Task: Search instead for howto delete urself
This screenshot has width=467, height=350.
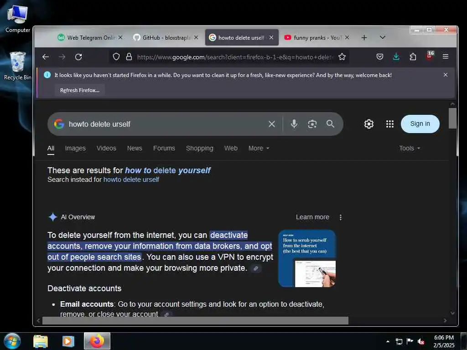Action: (x=131, y=180)
